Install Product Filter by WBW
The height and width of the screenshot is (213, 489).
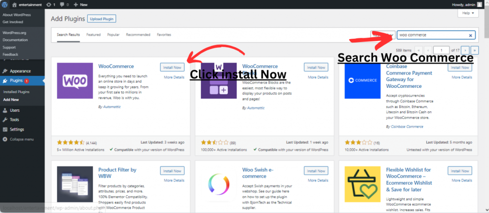[172, 171]
